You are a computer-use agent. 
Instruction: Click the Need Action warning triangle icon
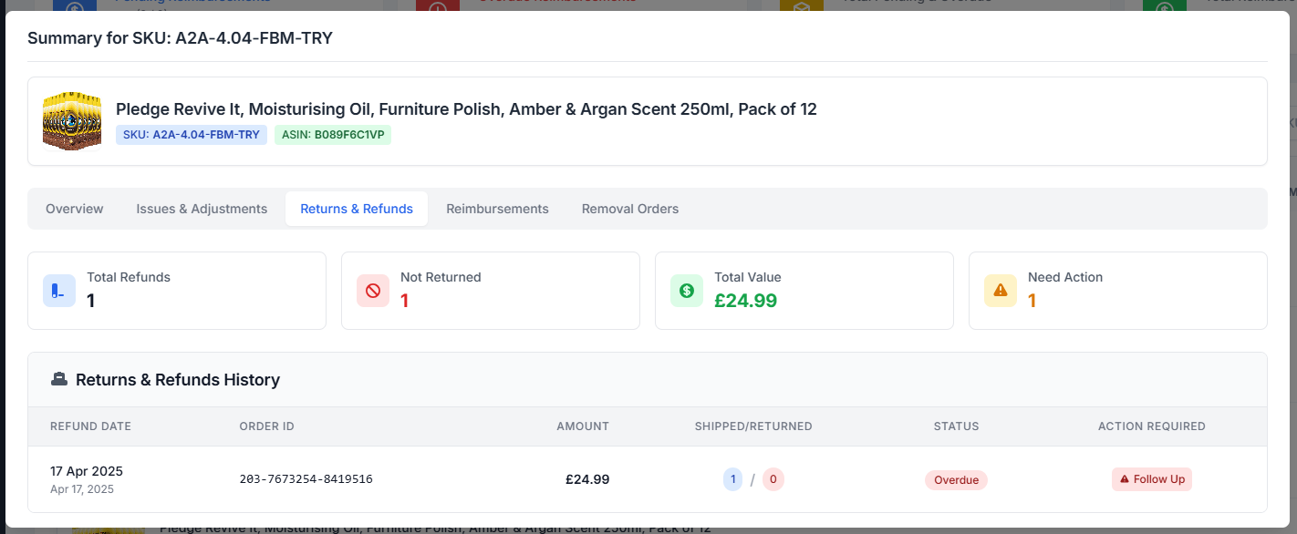click(1001, 291)
